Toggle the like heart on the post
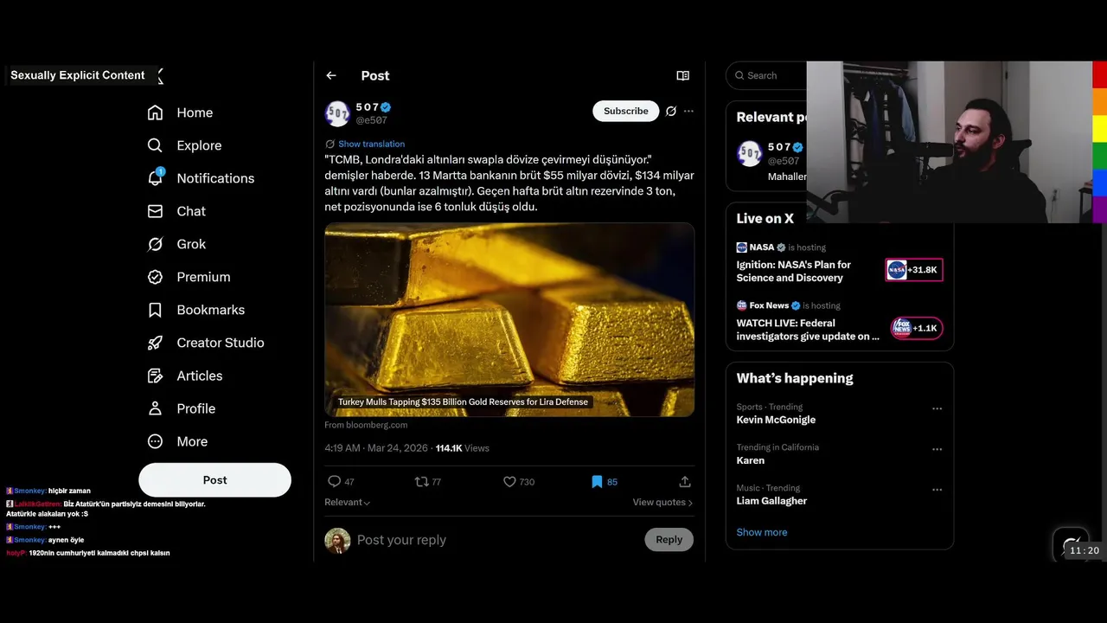The width and height of the screenshot is (1107, 623). point(509,482)
